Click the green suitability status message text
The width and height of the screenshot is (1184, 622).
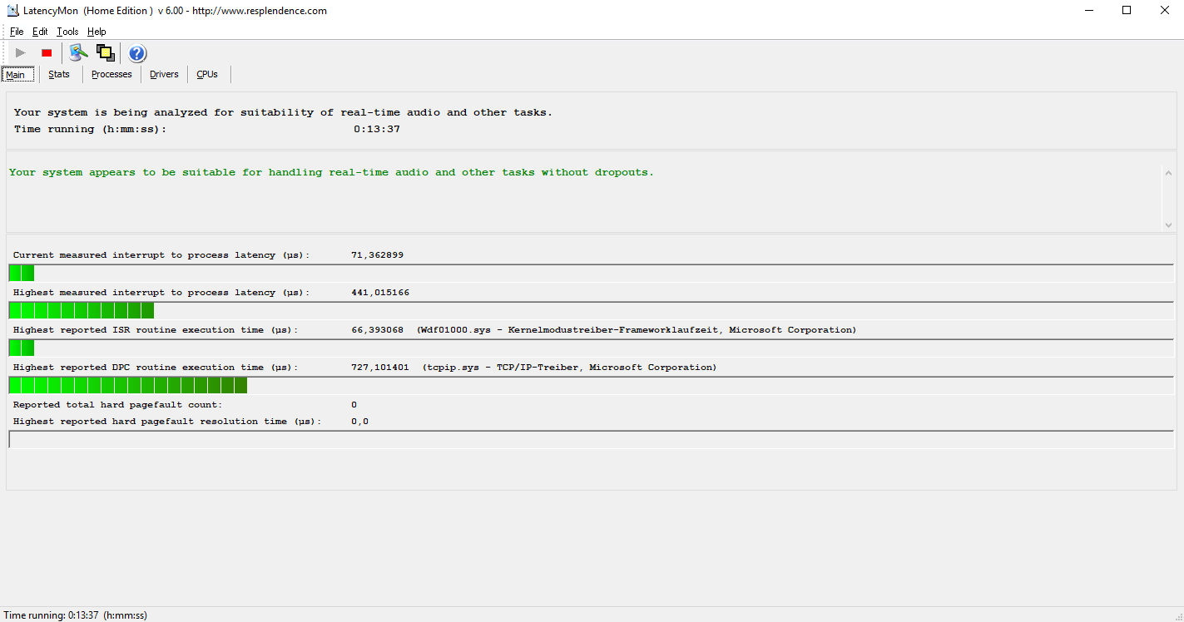(331, 173)
